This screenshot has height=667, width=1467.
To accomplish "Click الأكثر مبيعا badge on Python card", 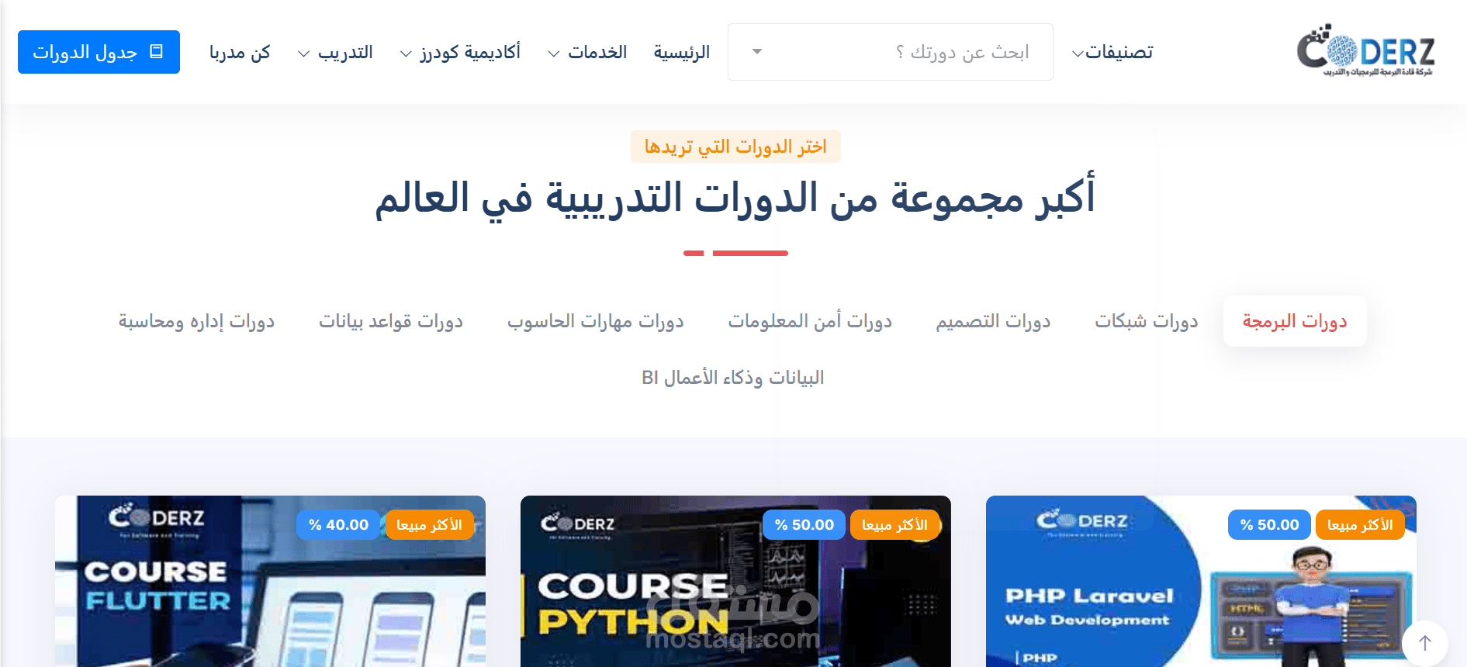I will coord(894,525).
